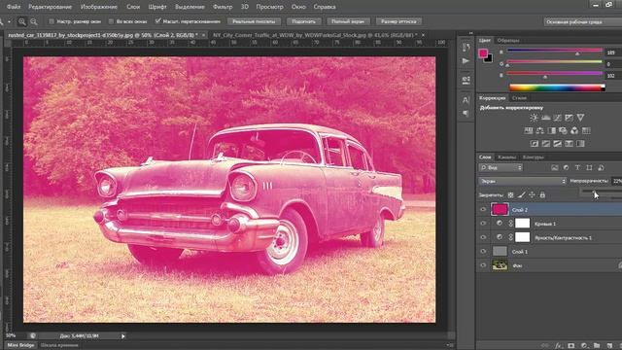Open the History panel icon
This screenshot has height=350, width=622.
(466, 48)
